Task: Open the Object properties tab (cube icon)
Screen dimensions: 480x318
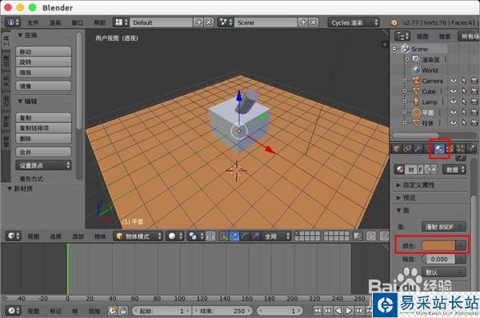Action: [x=397, y=149]
